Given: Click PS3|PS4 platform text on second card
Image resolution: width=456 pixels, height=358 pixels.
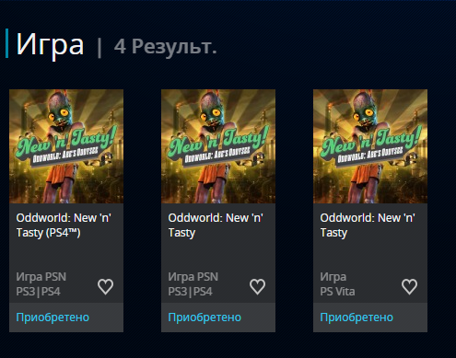Looking at the screenshot, I should [190, 292].
